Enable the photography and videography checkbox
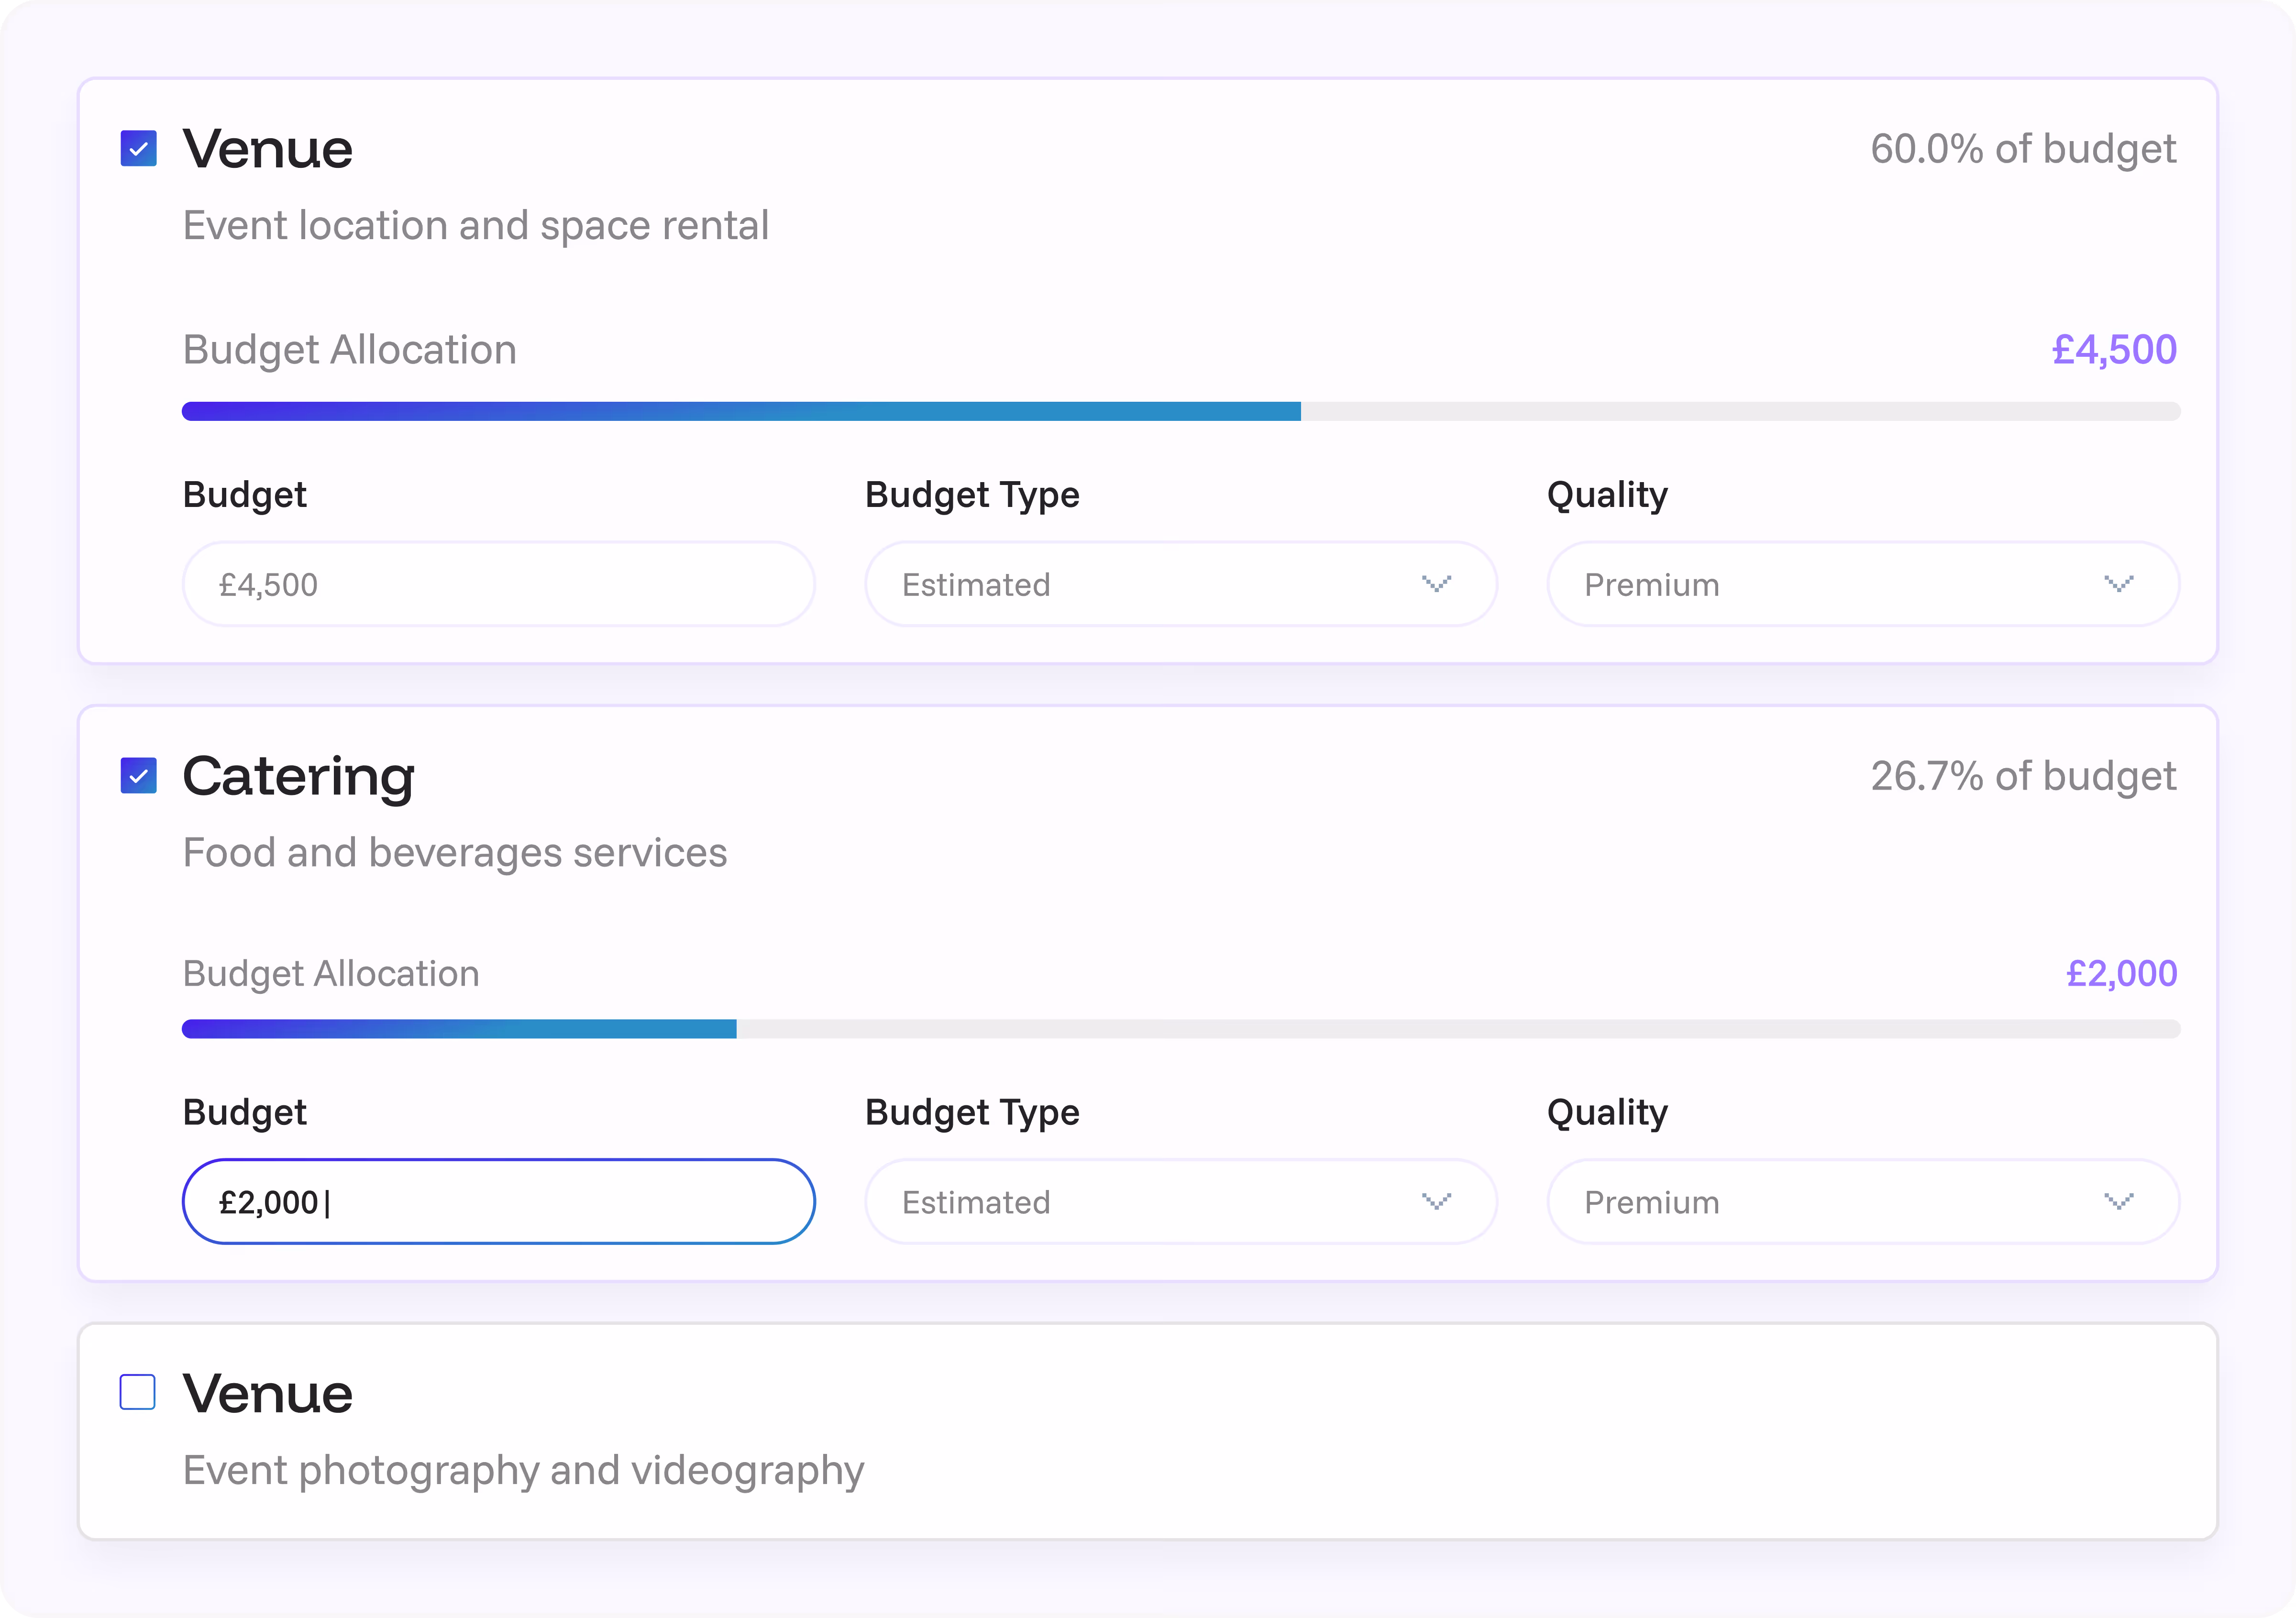Viewport: 2296px width, 1618px height. click(x=138, y=1392)
